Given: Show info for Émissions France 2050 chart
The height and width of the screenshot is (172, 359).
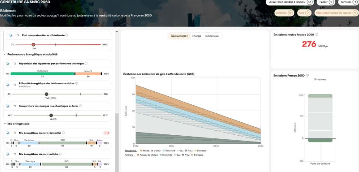Looking at the screenshot, I should (307, 75).
